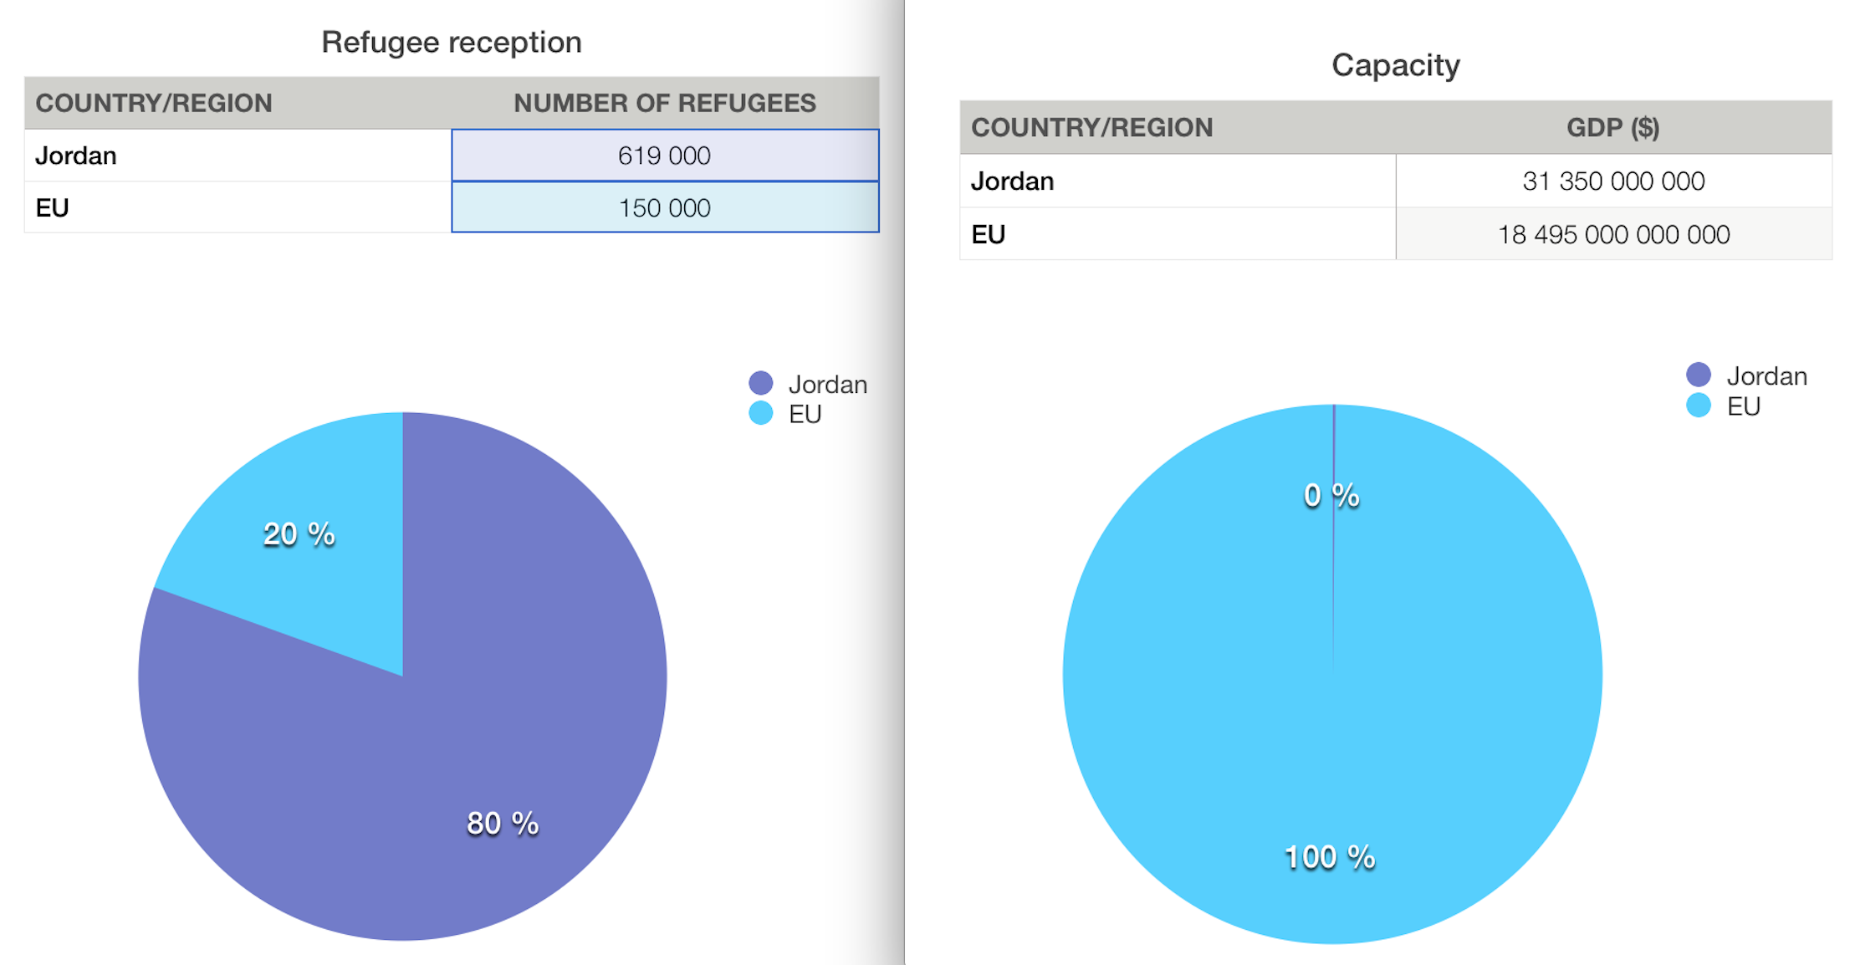Click the 0 % label in Capacity pie chart
The image size is (1855, 965).
coord(1331,496)
